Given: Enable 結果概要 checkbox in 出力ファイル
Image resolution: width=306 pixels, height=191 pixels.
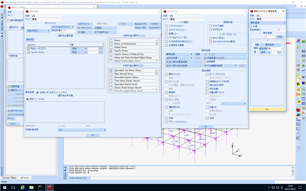Looking at the screenshot, I should click(x=205, y=62).
